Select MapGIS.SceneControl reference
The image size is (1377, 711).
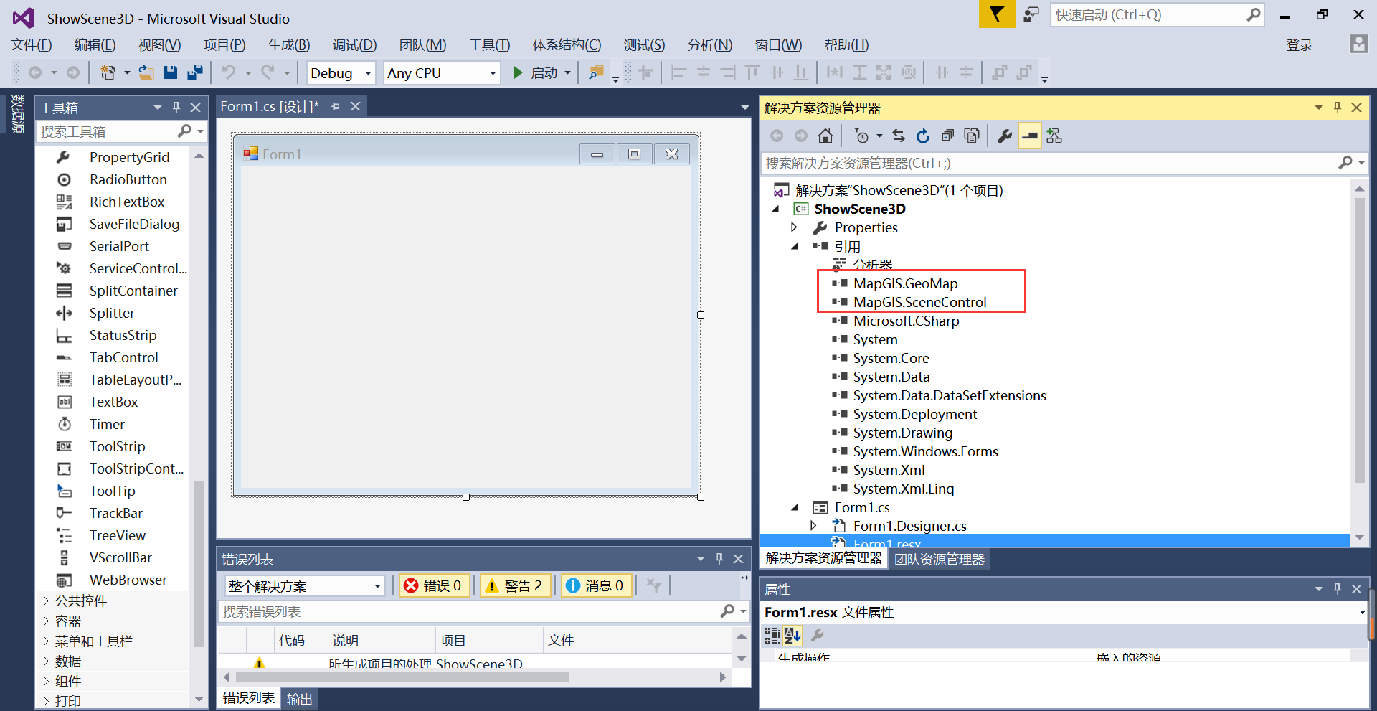pyautogui.click(x=919, y=302)
